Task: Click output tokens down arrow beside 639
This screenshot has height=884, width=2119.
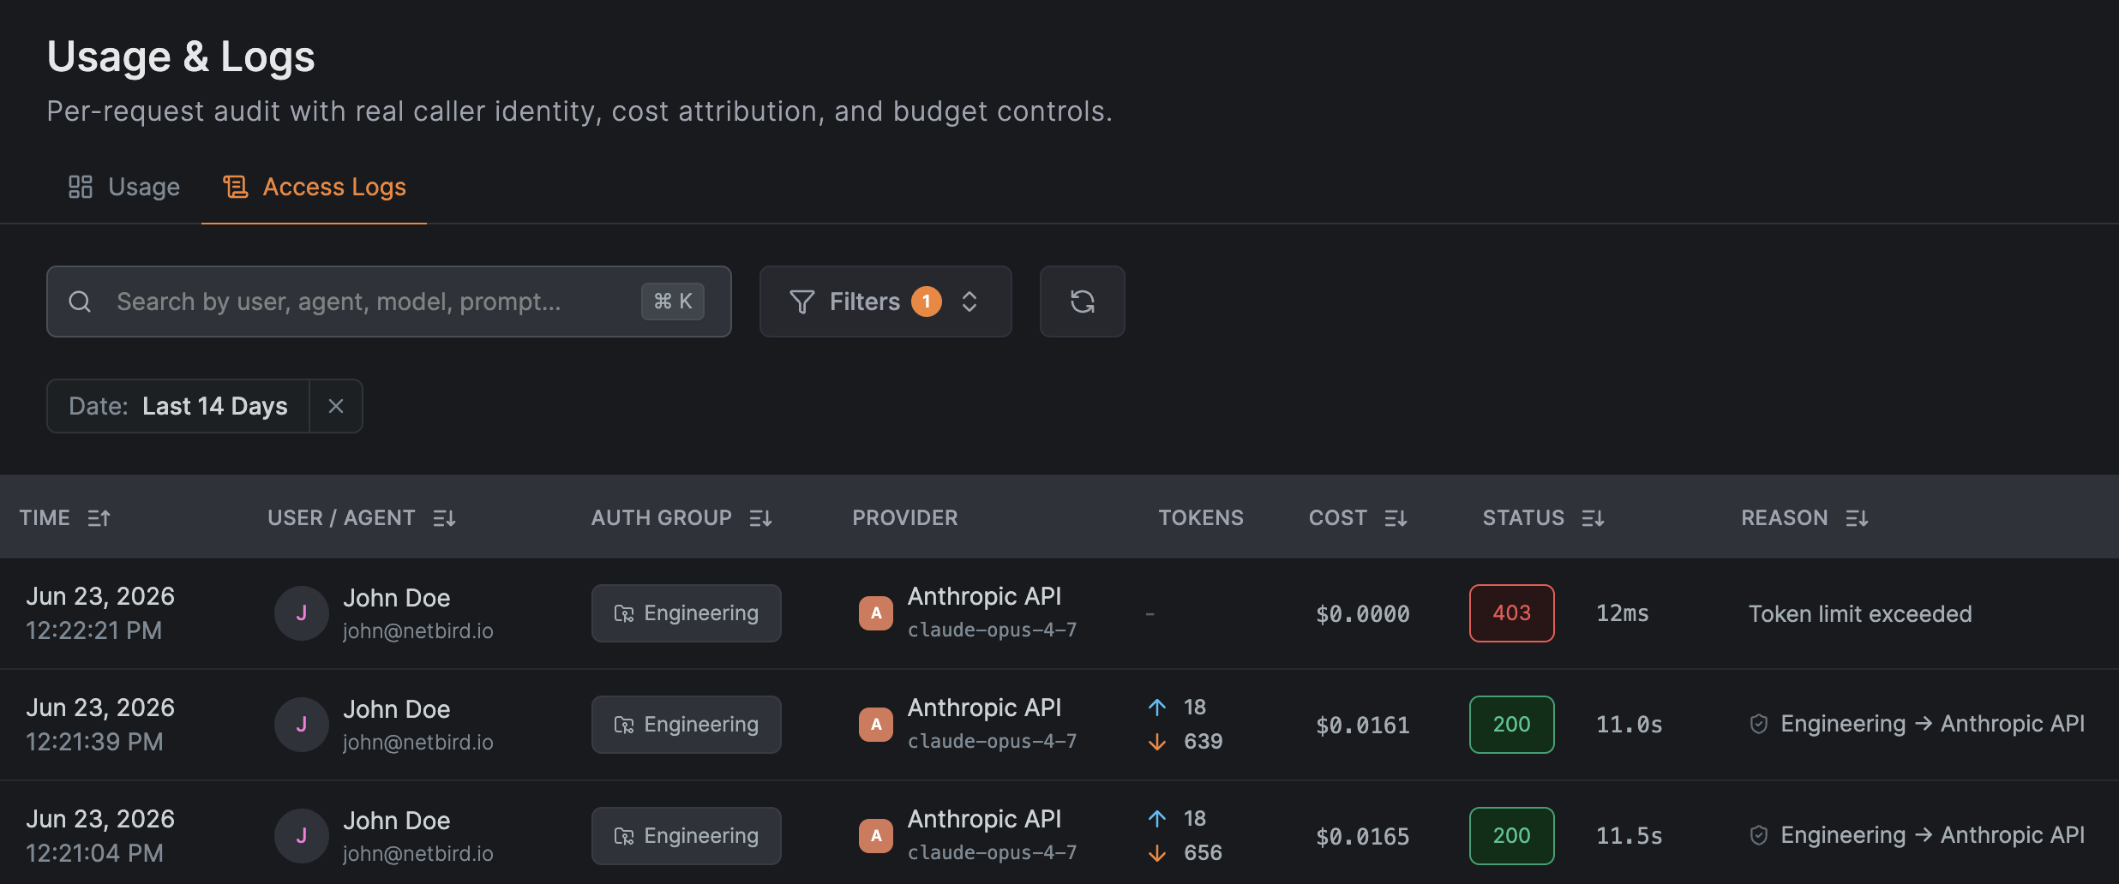Action: [x=1157, y=742]
